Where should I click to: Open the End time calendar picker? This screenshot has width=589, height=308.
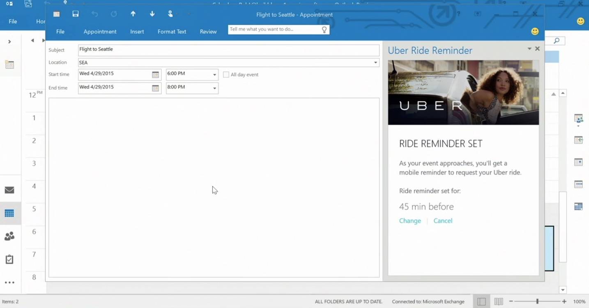155,88
